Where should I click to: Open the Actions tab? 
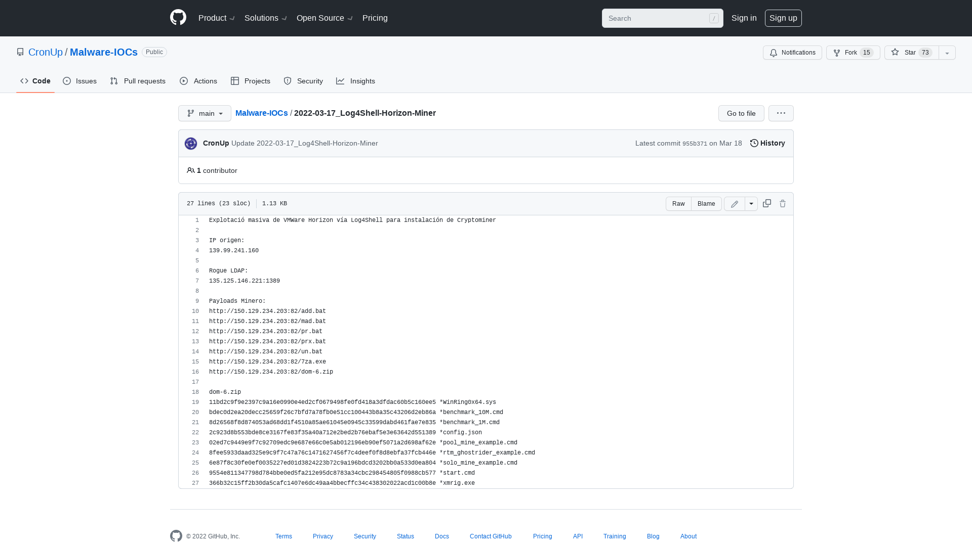point(198,81)
